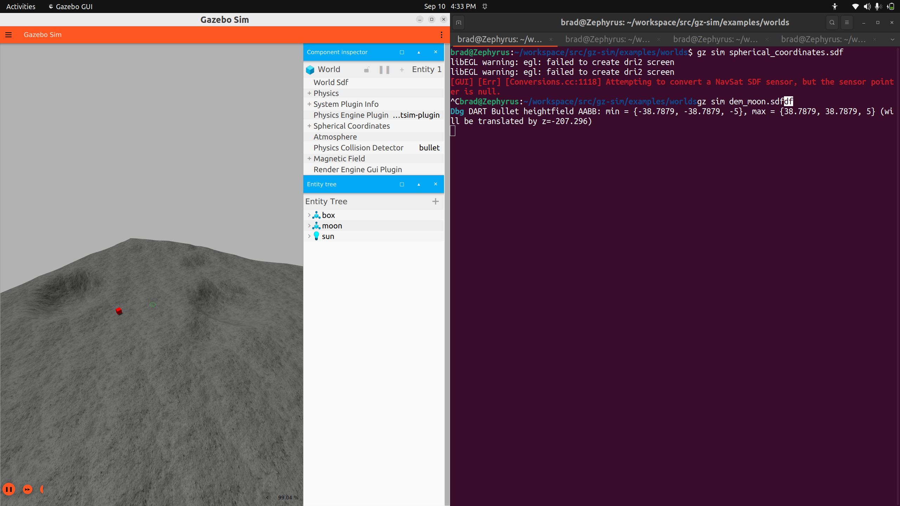Click the pause icon on the World row
The height and width of the screenshot is (506, 900).
pos(384,70)
